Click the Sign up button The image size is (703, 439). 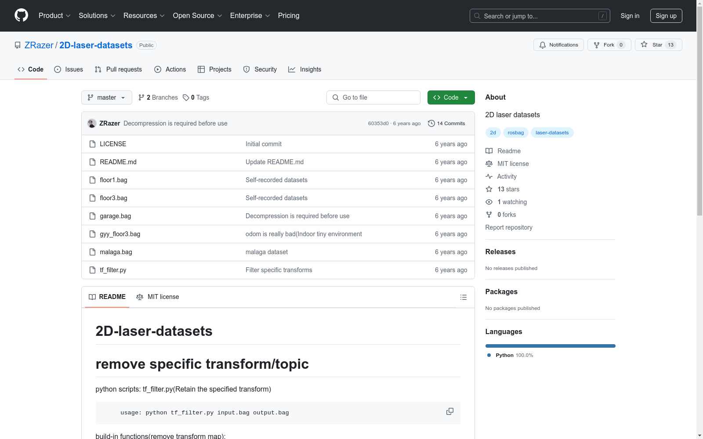[x=666, y=16]
